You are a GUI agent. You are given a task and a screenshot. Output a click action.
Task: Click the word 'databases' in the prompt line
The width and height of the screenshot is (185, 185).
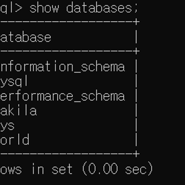pos(99,8)
